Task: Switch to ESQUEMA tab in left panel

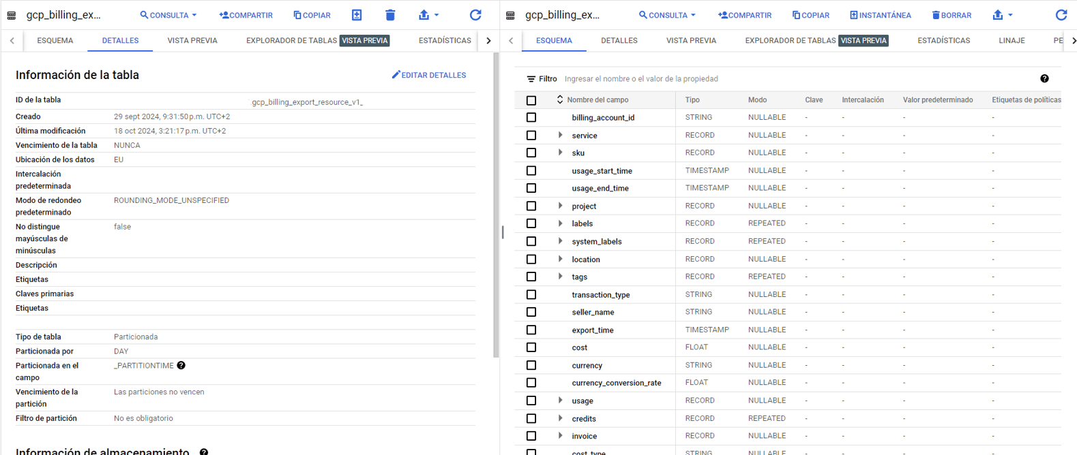Action: tap(55, 41)
